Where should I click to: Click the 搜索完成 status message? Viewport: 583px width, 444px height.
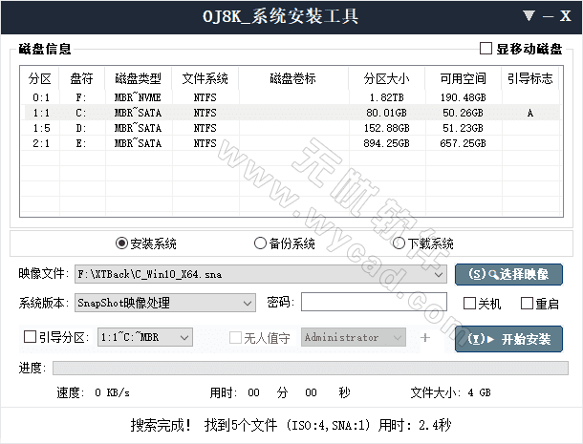click(x=291, y=425)
